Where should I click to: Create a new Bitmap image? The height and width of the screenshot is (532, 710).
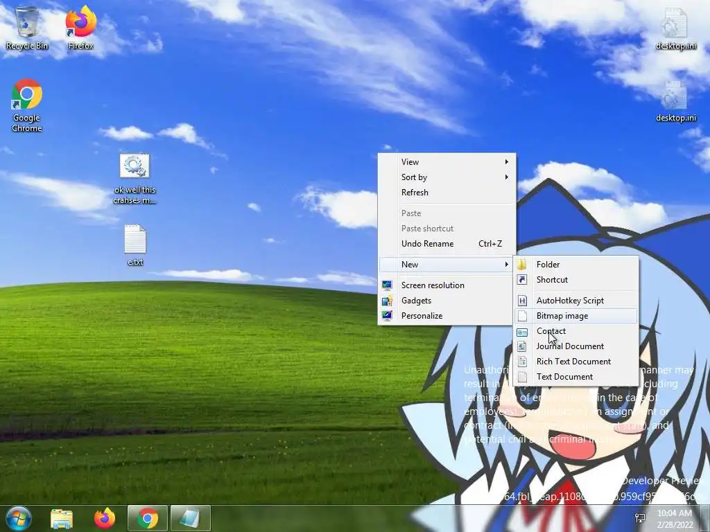click(x=576, y=316)
